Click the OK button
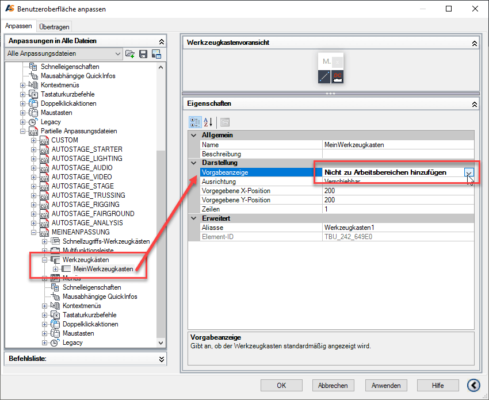 [281, 386]
